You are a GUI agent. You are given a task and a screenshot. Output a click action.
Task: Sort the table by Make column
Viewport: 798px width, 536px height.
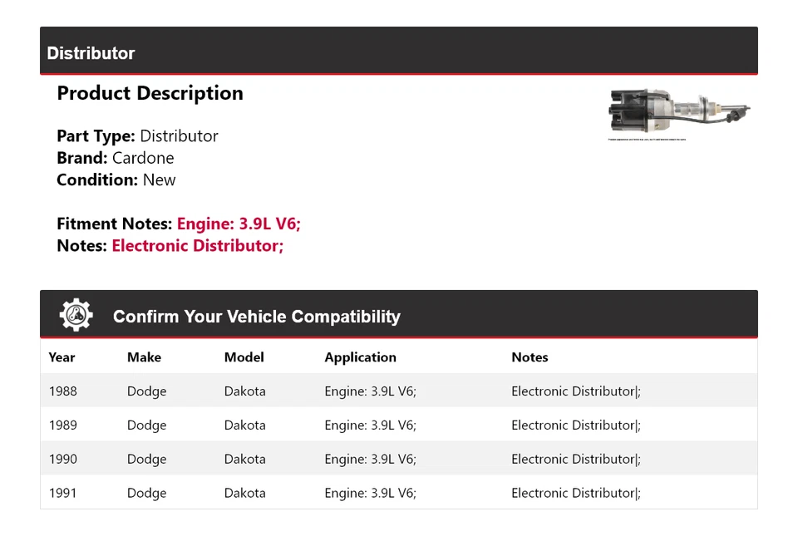[x=143, y=357]
